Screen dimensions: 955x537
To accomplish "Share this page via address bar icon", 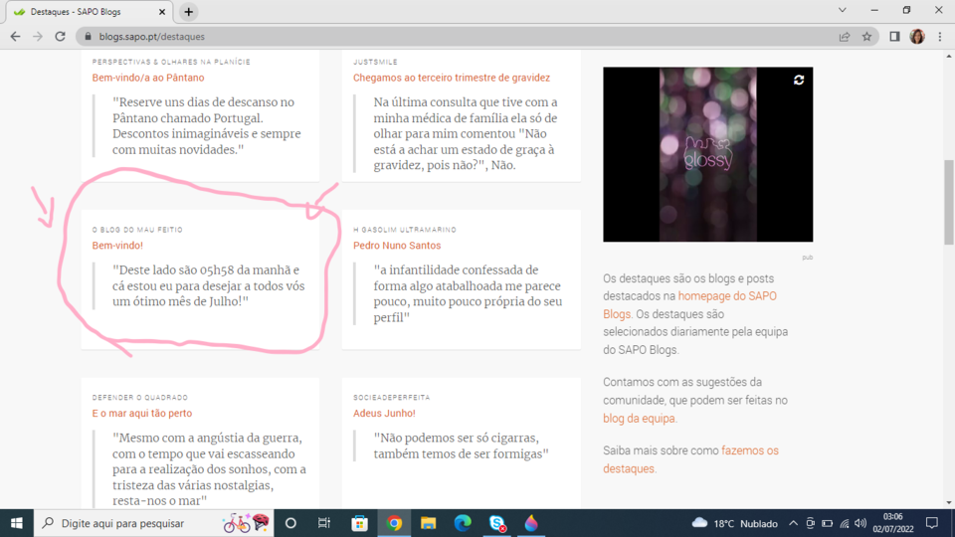I will point(845,37).
